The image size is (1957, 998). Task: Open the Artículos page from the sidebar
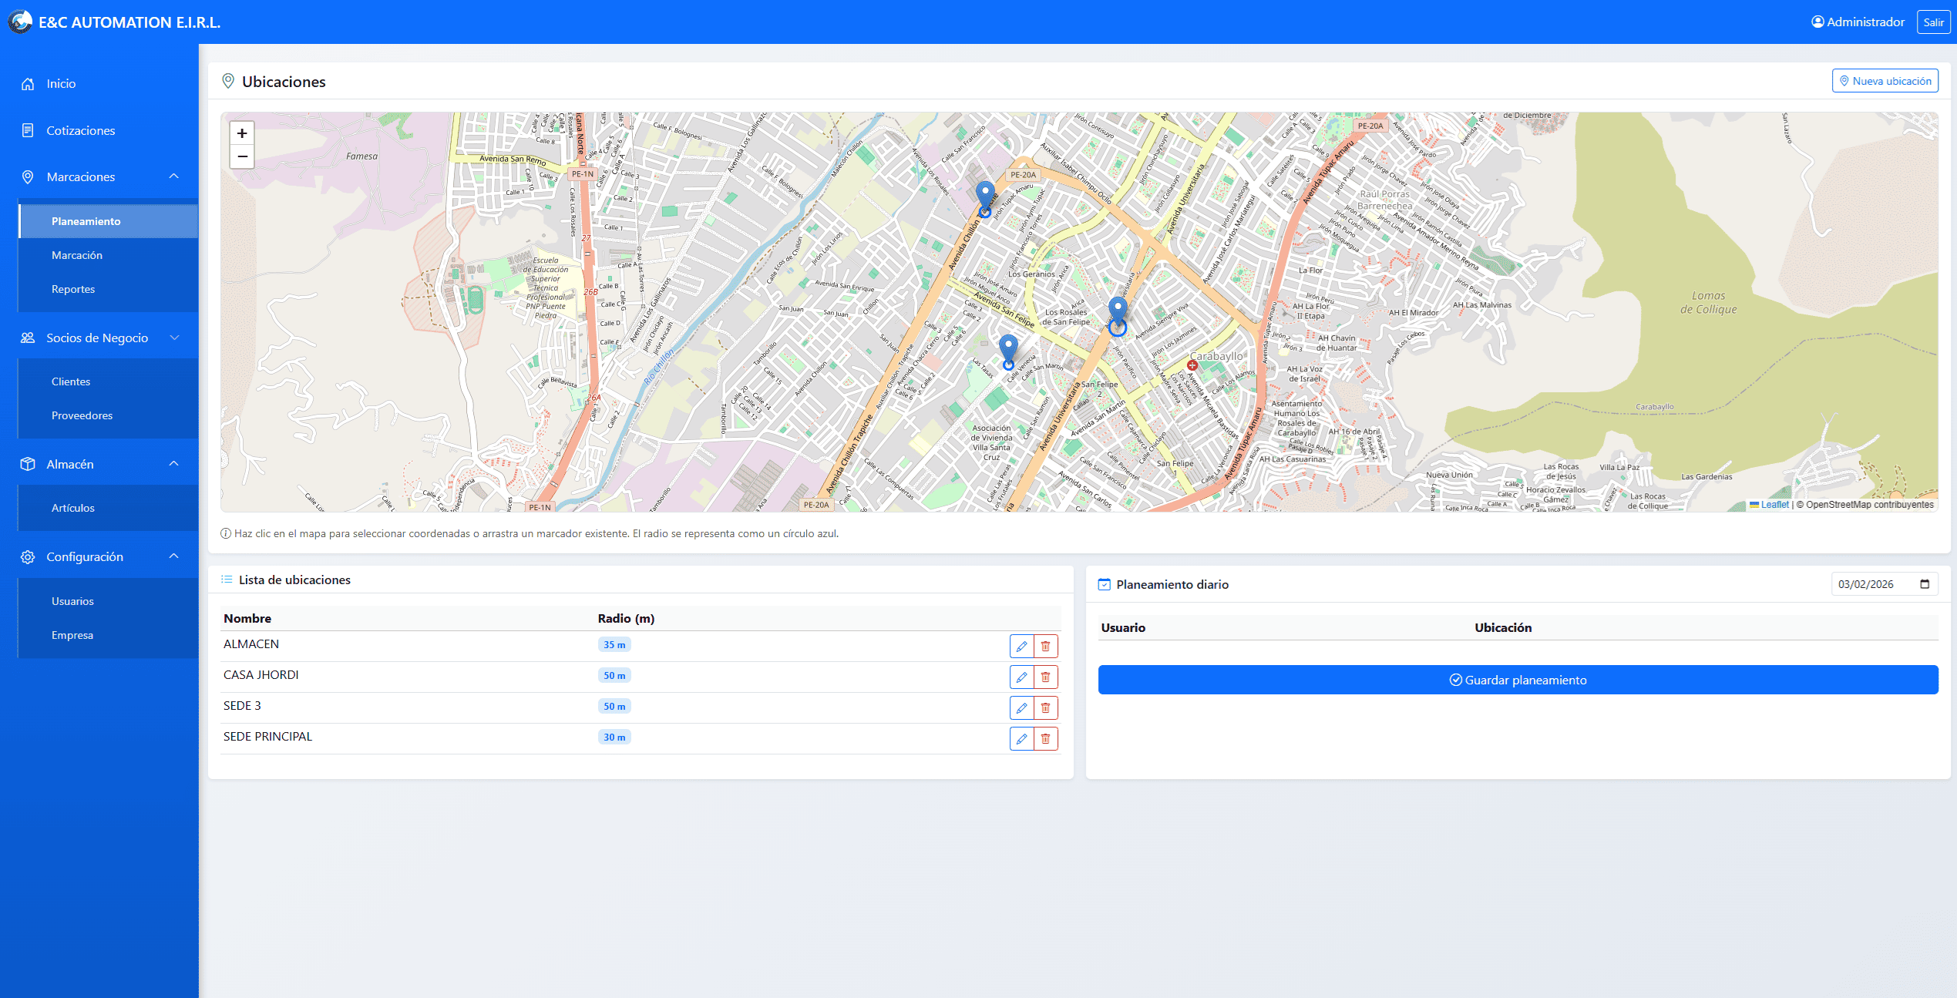72,508
